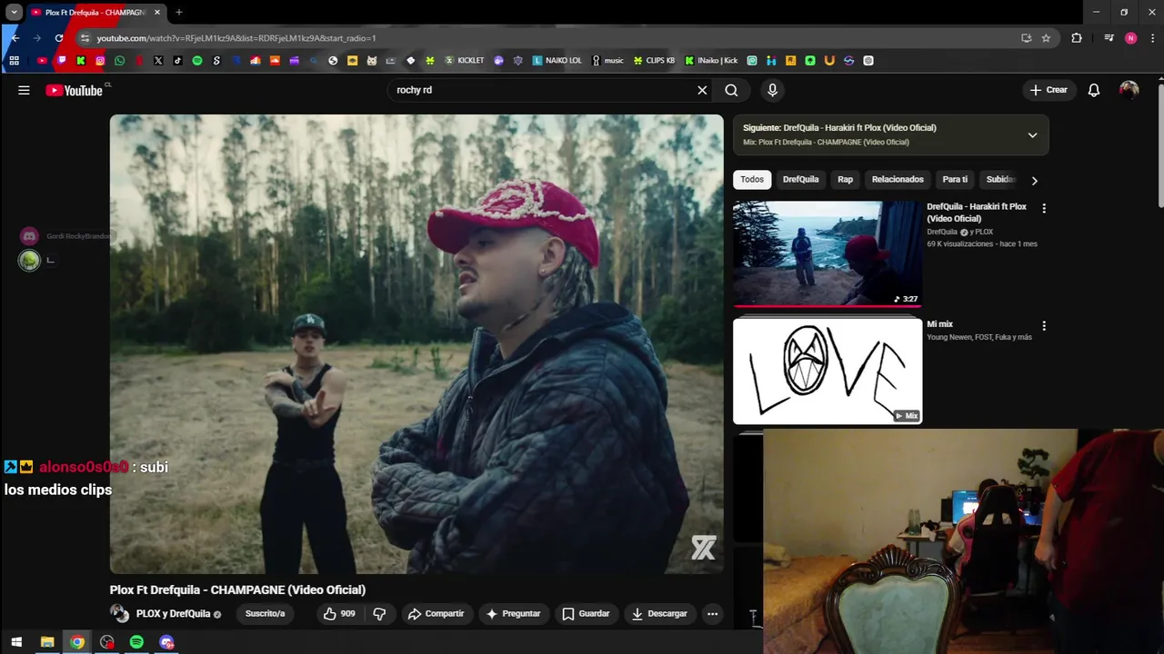The image size is (1164, 654).
Task: Open options menu for Harakiri video
Action: pyautogui.click(x=1044, y=208)
